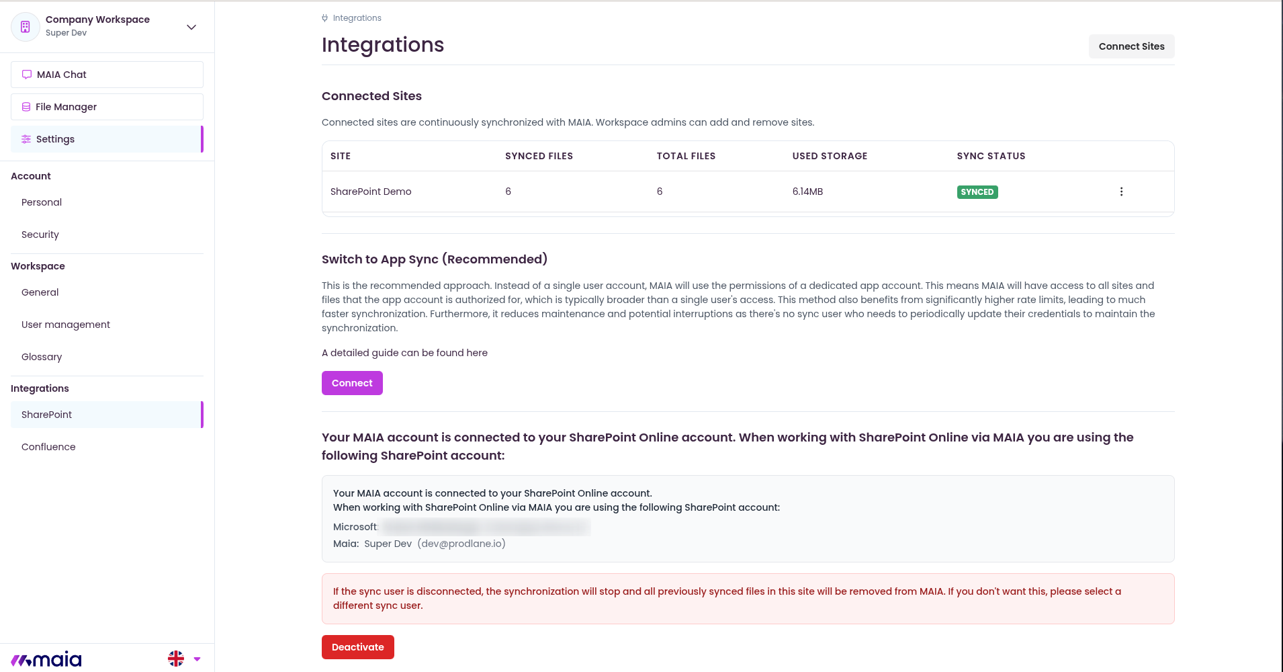Go to Personal account settings

pos(42,202)
